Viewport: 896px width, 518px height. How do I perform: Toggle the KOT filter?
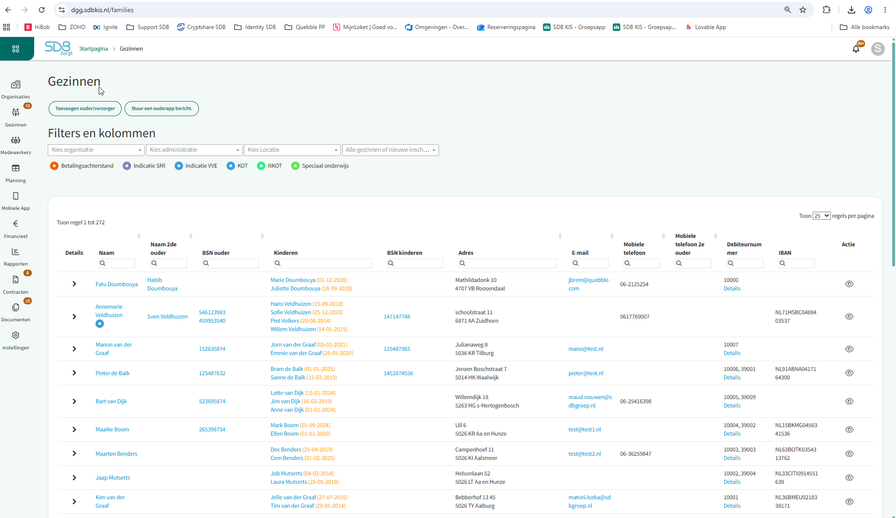click(231, 166)
